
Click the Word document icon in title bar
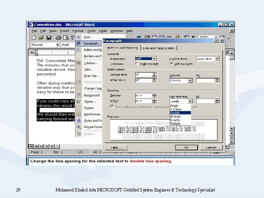coord(31,25)
